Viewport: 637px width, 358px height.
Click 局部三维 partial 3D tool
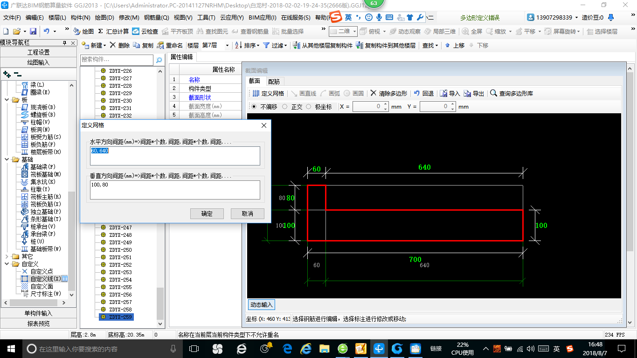pyautogui.click(x=440, y=31)
